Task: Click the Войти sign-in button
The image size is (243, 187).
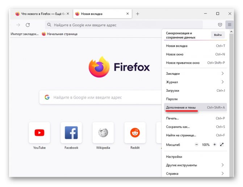Action: pos(218,35)
